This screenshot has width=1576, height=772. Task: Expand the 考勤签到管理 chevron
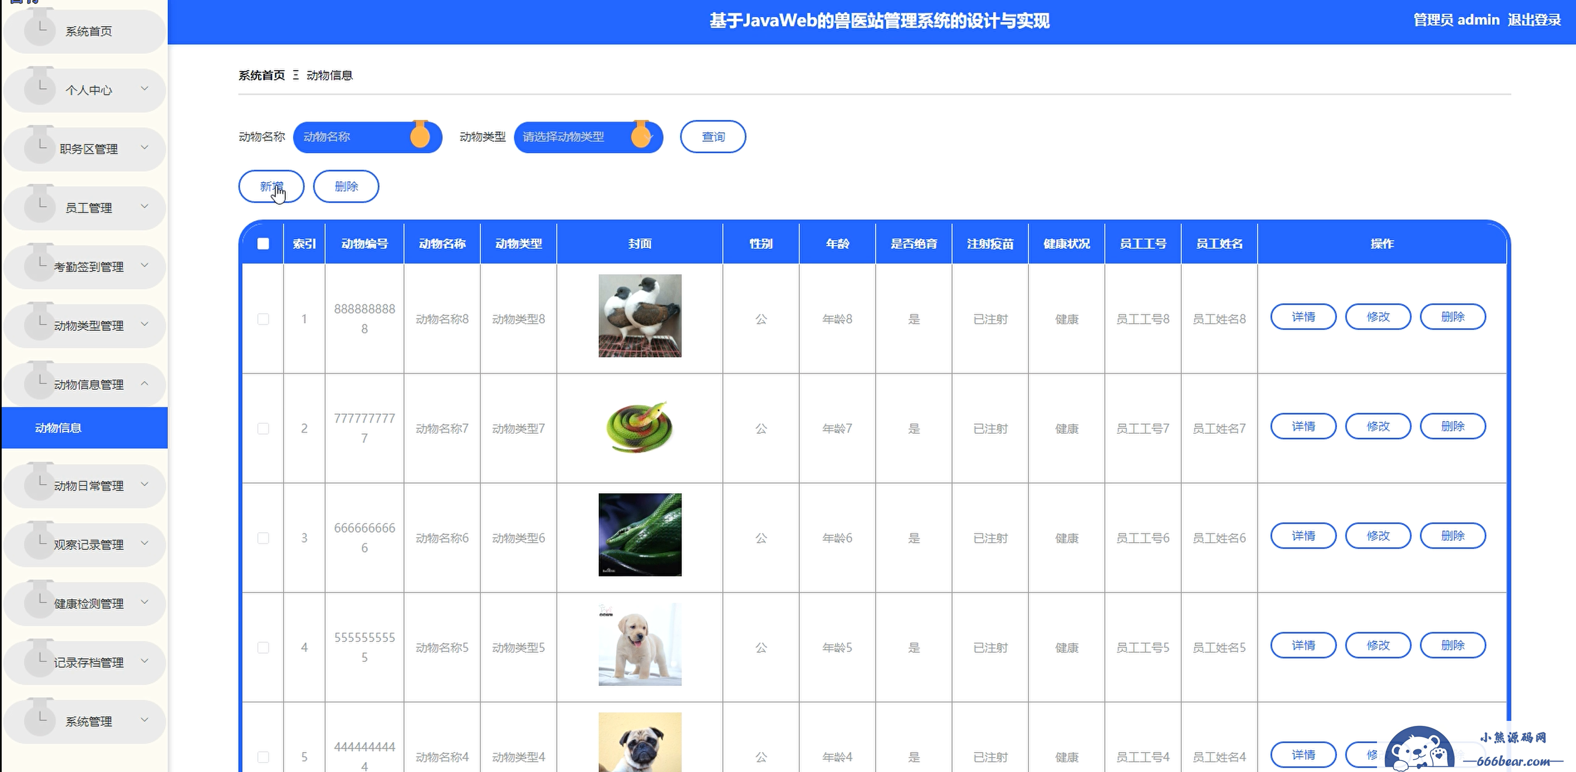click(x=145, y=265)
